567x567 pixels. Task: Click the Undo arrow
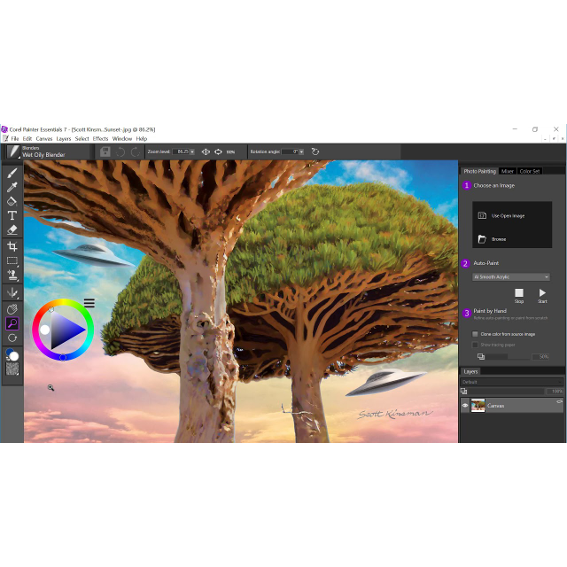point(120,151)
